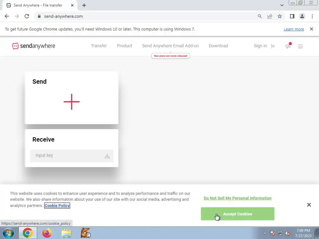
Task: Open the hamburger menu in site header
Action: pos(300,46)
